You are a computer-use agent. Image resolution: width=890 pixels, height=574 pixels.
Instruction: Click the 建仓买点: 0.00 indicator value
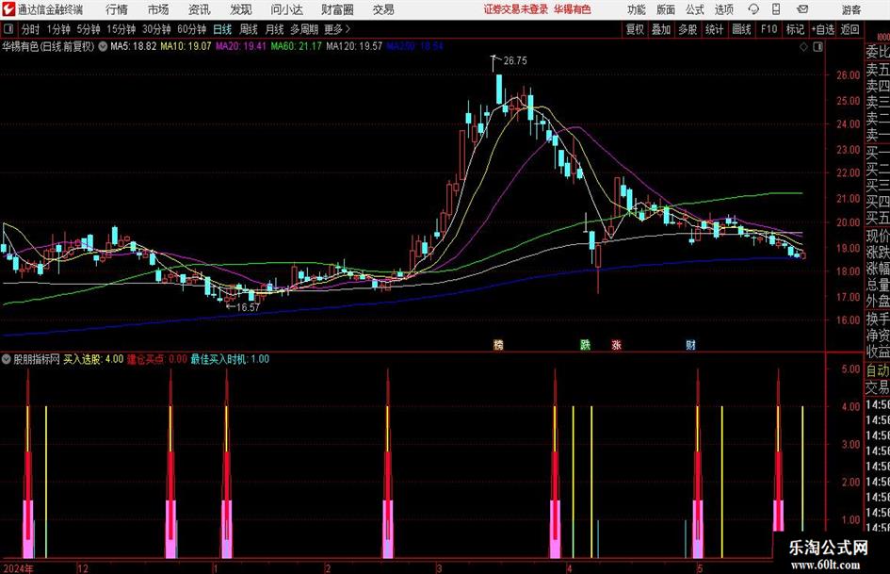pyautogui.click(x=156, y=359)
